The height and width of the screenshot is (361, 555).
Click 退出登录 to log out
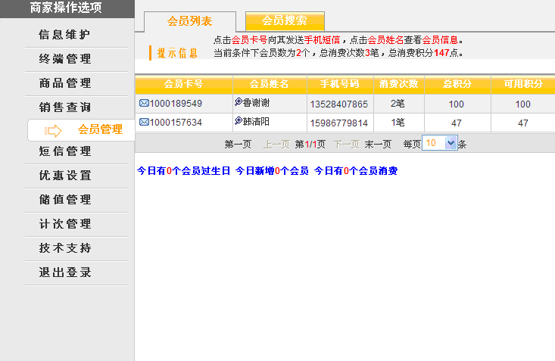65,272
